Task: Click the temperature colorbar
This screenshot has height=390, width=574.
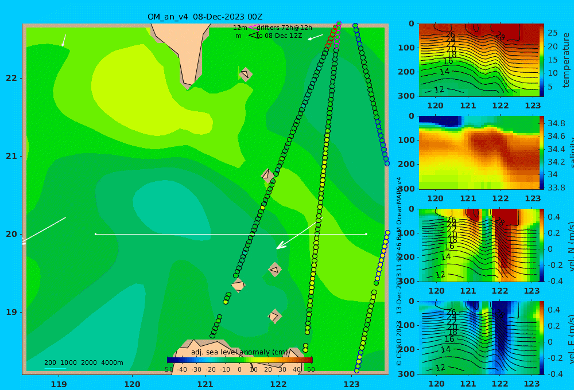Action: click(x=542, y=60)
